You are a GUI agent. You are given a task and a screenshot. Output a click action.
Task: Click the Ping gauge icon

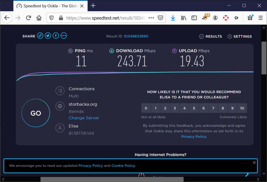point(70,51)
